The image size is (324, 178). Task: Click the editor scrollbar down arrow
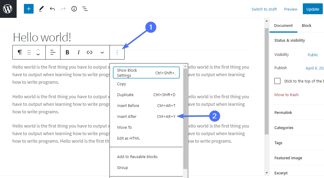click(x=267, y=173)
